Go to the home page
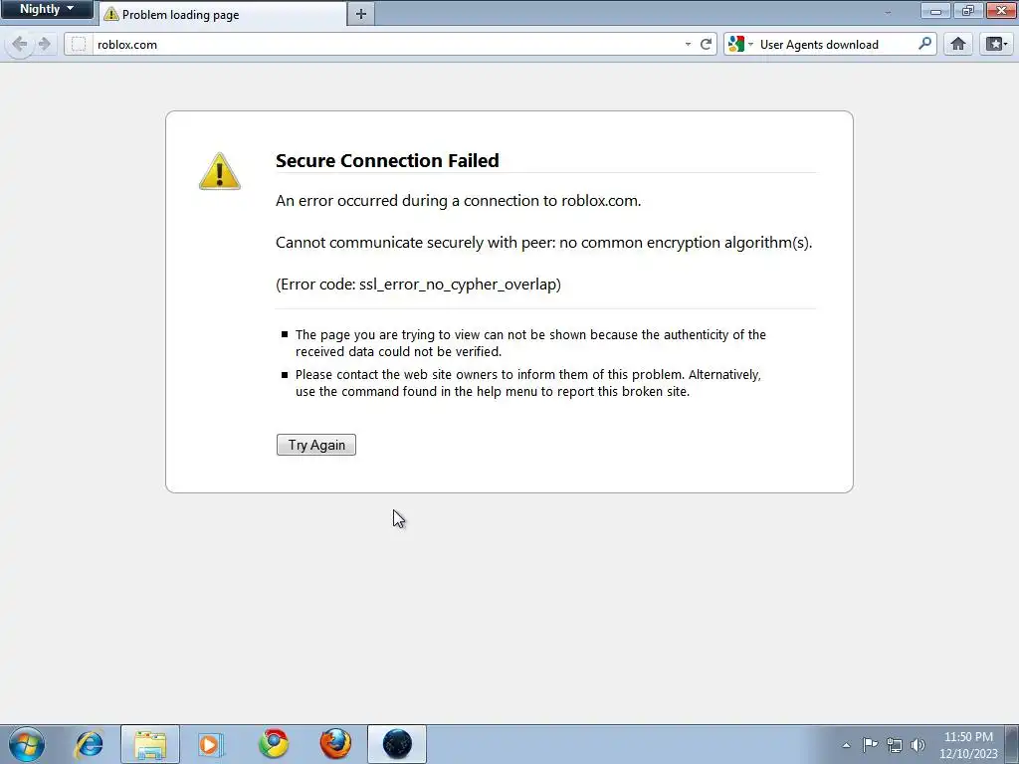Screen dimensions: 1019x764 pos(958,44)
